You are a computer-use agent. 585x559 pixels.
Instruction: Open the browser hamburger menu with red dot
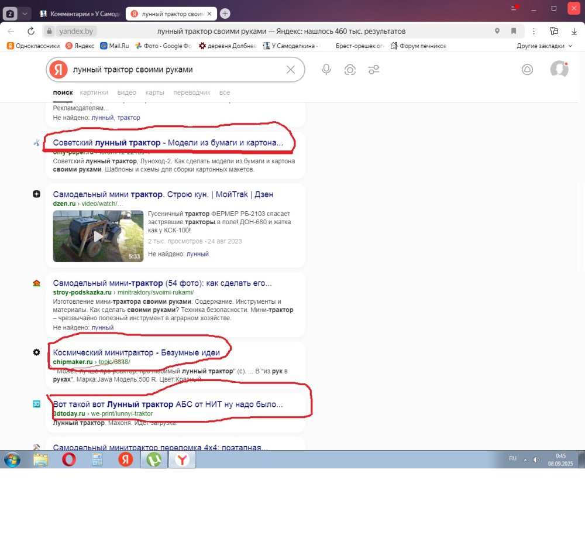point(514,8)
